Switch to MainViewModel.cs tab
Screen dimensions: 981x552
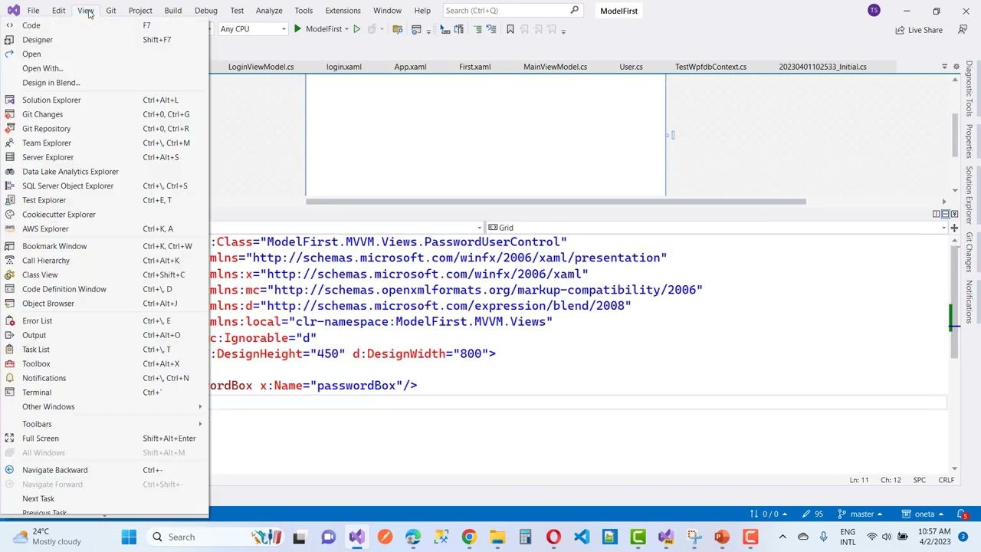(555, 67)
